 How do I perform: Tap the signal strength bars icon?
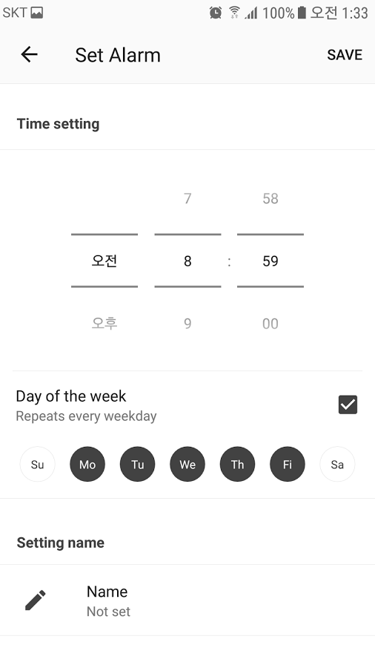[251, 13]
